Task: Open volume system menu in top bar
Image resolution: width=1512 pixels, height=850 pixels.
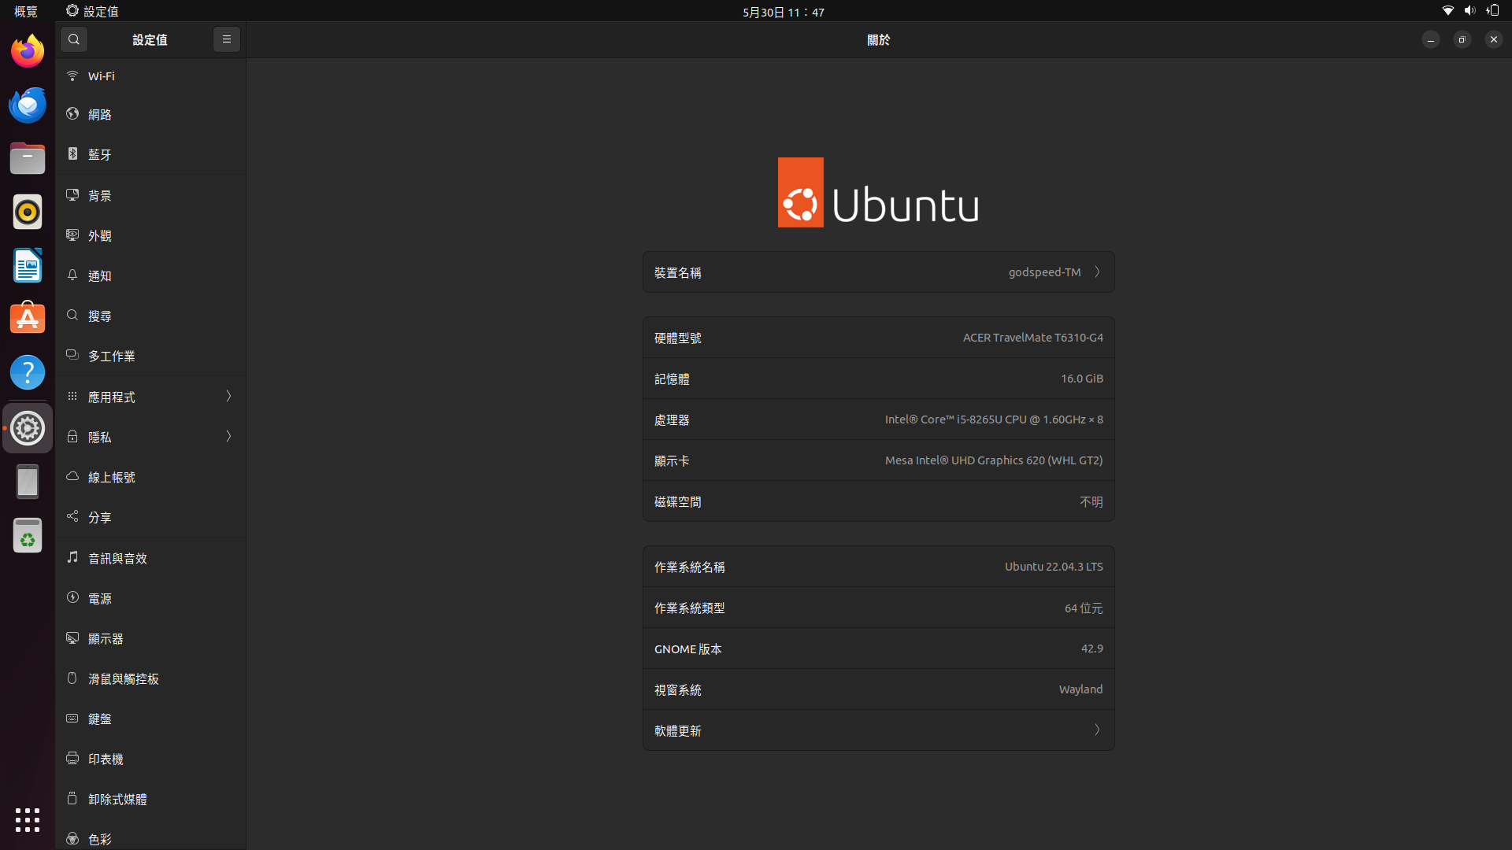Action: [x=1469, y=11]
